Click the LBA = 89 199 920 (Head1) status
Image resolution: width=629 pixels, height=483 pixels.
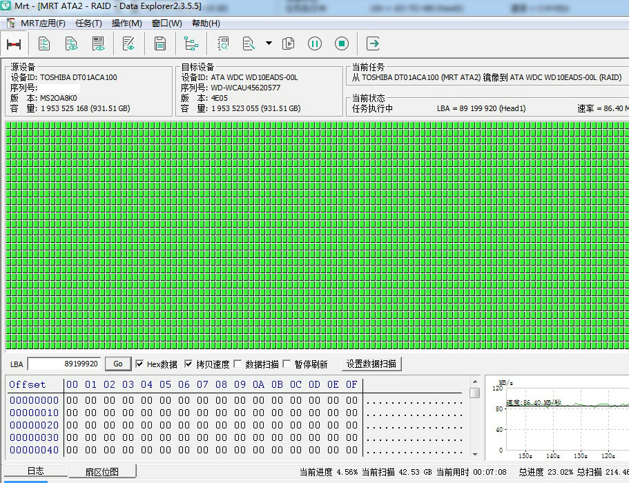pyautogui.click(x=481, y=108)
